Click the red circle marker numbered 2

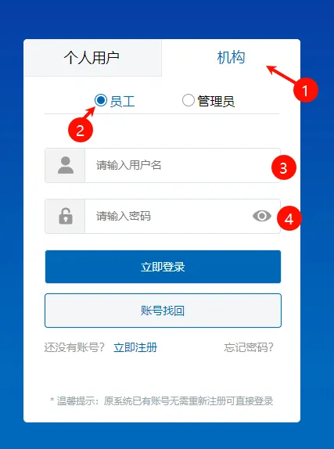coord(81,130)
